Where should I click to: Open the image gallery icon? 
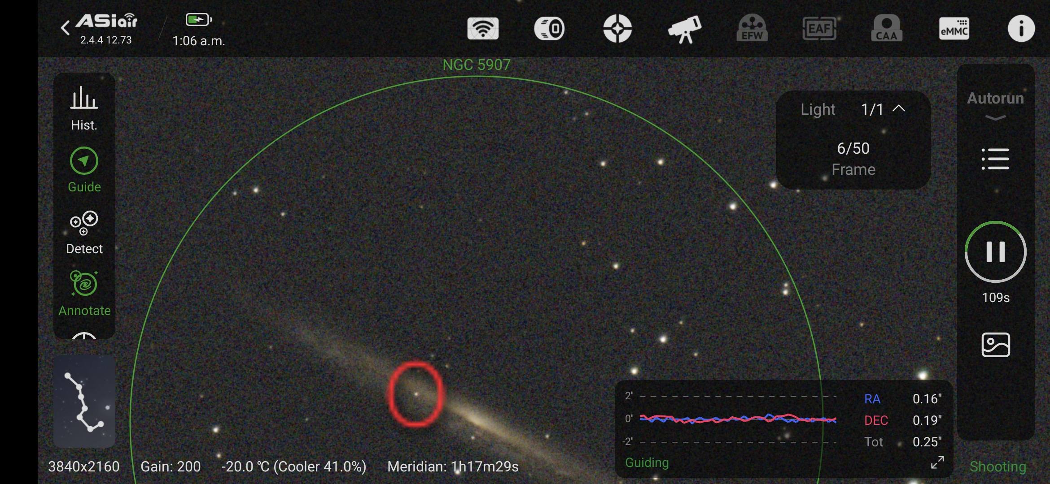point(996,345)
